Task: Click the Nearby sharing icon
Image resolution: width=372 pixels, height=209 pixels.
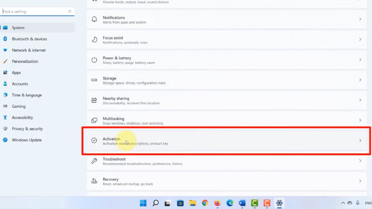Action: click(94, 100)
